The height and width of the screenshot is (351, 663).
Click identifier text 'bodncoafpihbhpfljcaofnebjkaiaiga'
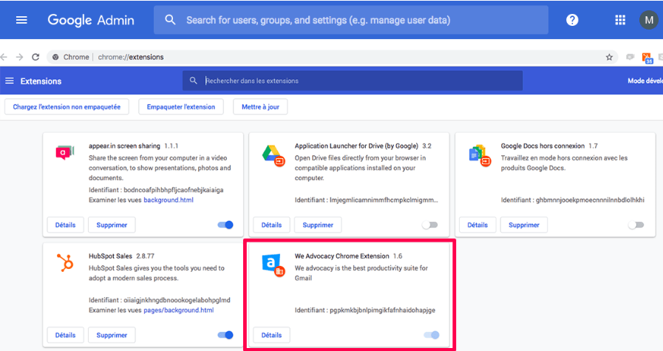(174, 190)
